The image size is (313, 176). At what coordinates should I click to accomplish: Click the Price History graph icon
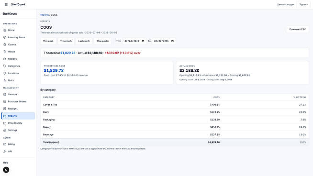tap(5, 123)
